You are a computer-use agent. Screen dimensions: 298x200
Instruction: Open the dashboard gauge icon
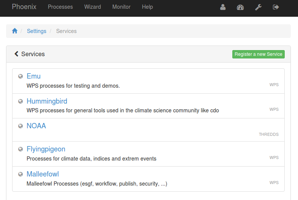tap(240, 7)
